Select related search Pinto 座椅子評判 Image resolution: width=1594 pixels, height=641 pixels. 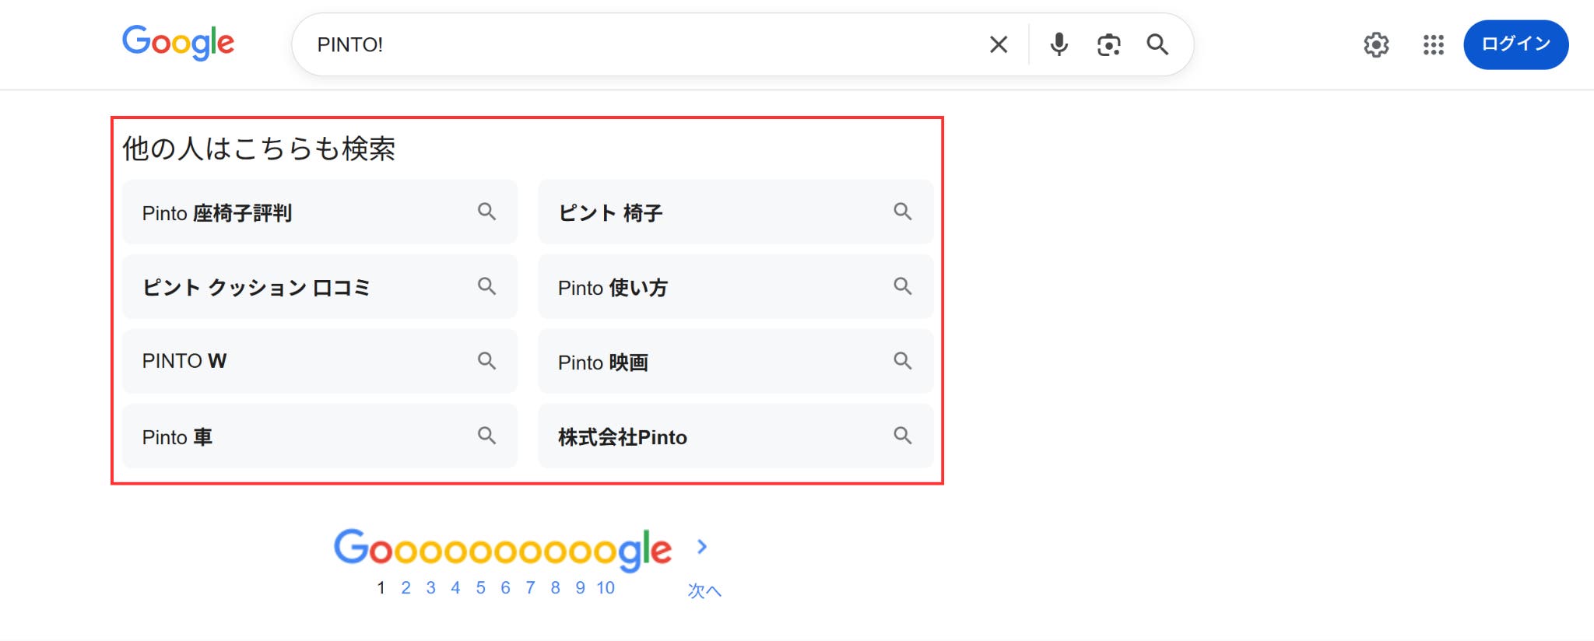click(319, 212)
